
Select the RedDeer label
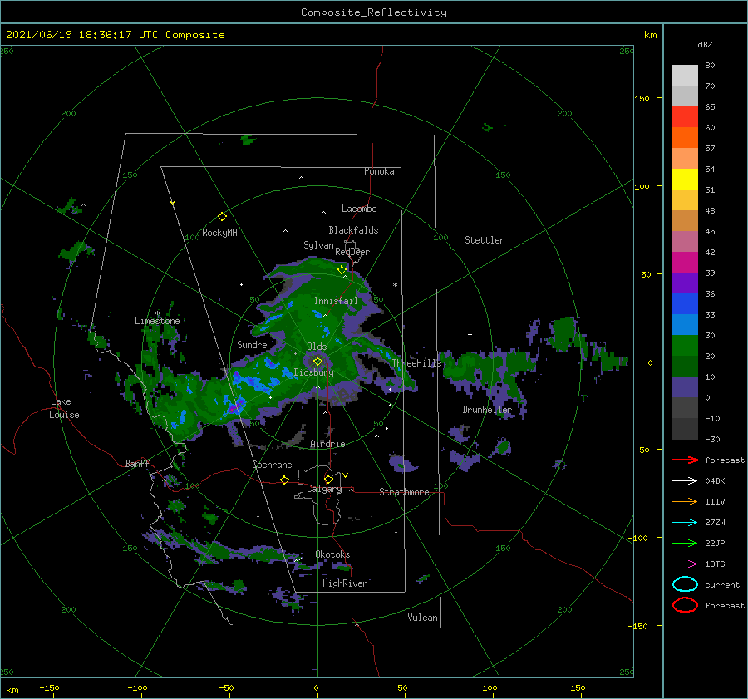click(352, 252)
